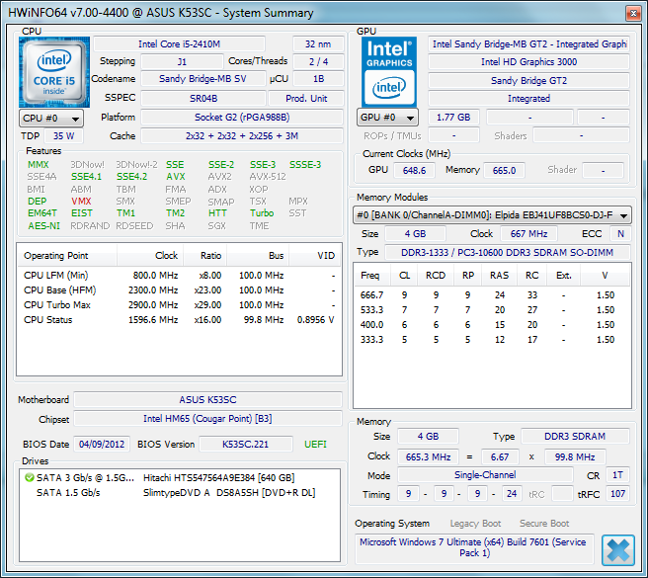Screen dimensions: 648x578
Task: Click the TDP 35 W field
Action: click(63, 136)
